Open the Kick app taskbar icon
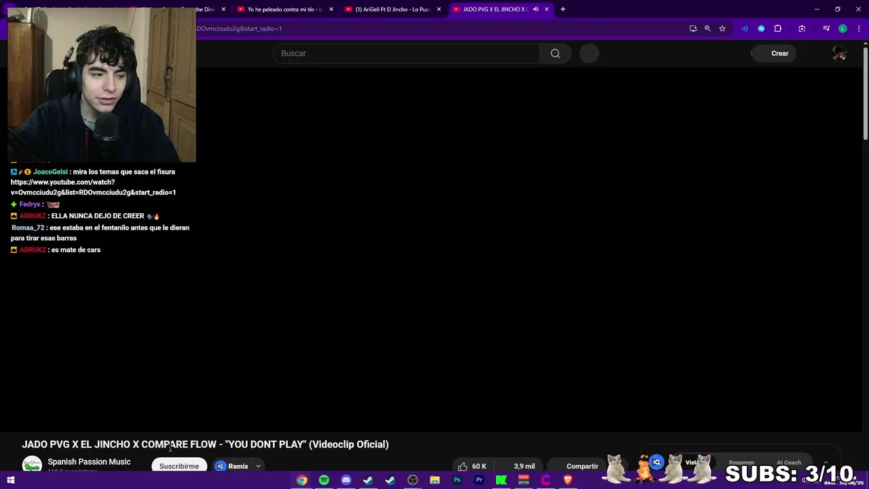The image size is (869, 489). 501,480
